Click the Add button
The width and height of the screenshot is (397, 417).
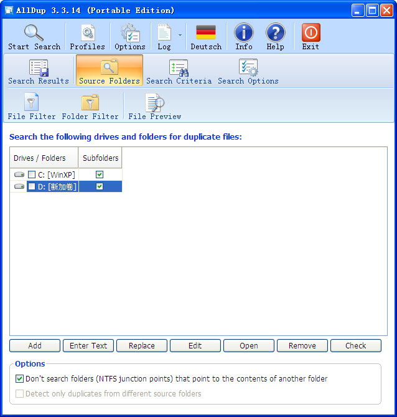coord(35,346)
